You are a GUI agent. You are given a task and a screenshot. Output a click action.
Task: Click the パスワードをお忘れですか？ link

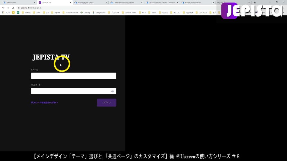tap(45, 103)
